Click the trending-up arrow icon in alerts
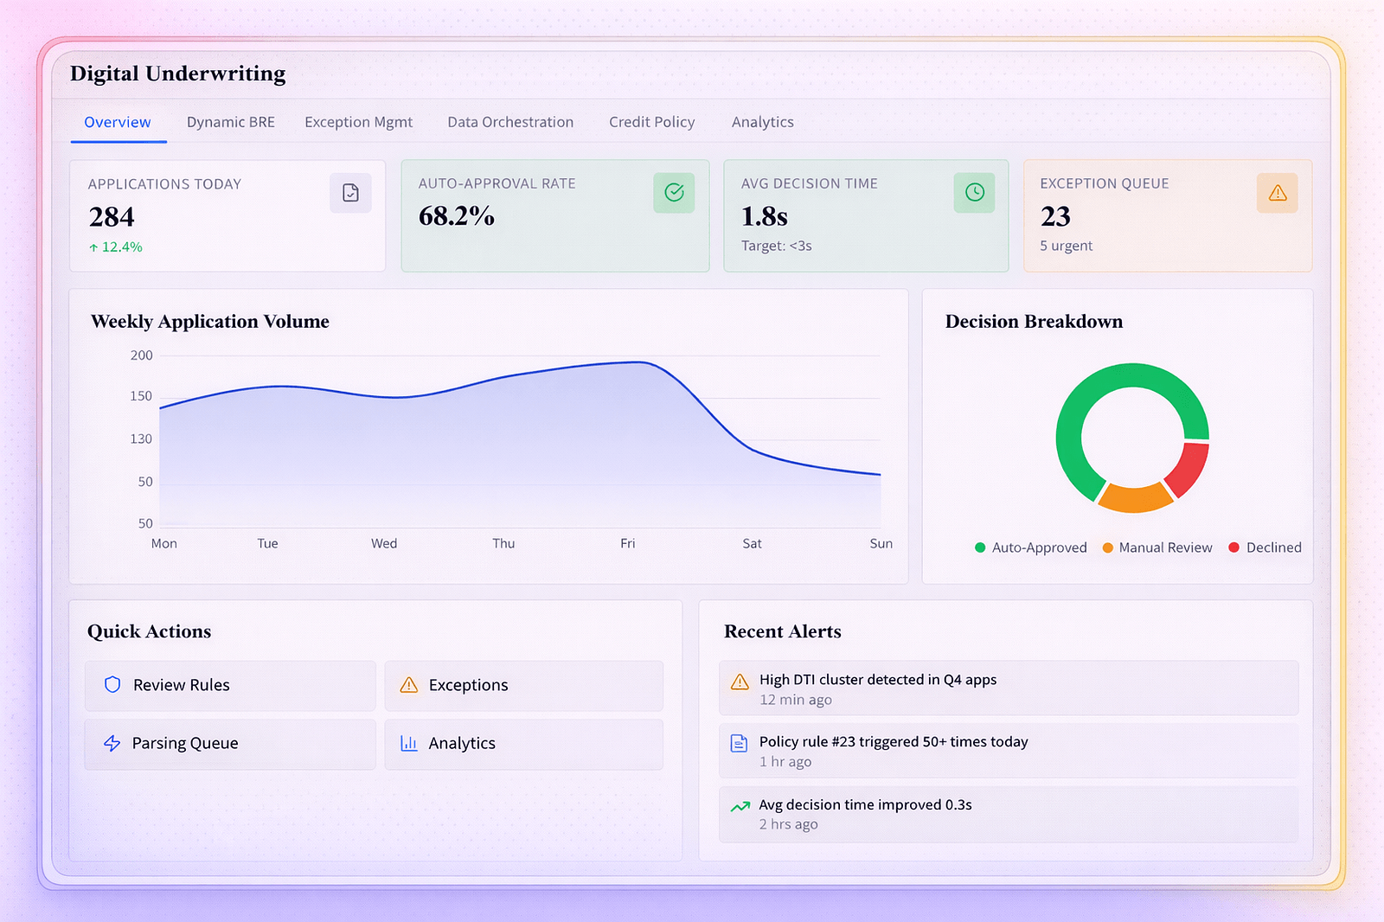The height and width of the screenshot is (922, 1384). [740, 806]
